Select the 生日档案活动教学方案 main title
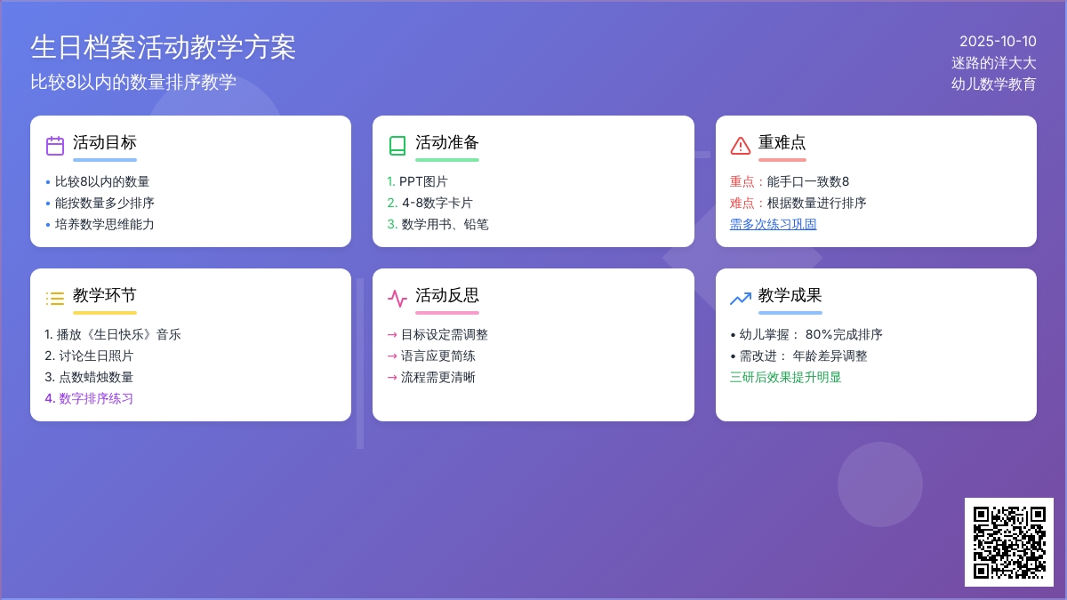This screenshot has width=1067, height=600. point(163,47)
